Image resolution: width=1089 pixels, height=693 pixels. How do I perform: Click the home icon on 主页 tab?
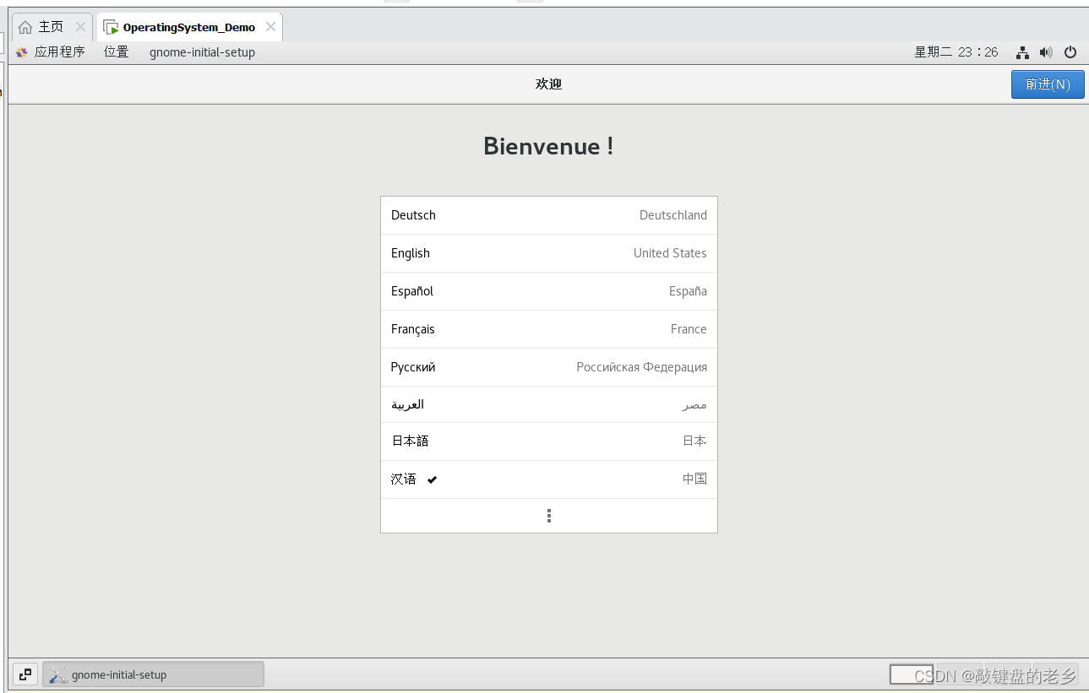(25, 27)
